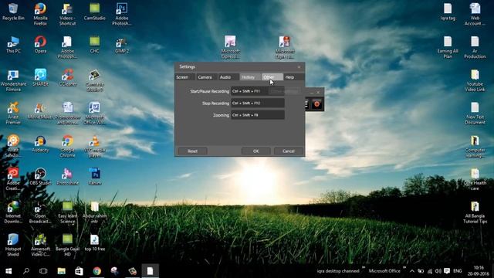Image resolution: width=494 pixels, height=278 pixels.
Task: Select the Mozilla Firefox desktop icon
Action: click(40, 15)
